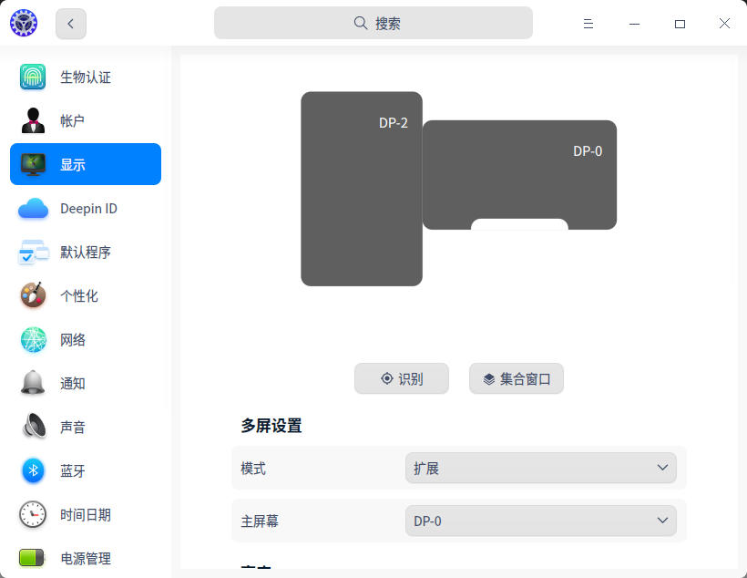
Task: Open 网络 settings page
Action: (x=86, y=339)
